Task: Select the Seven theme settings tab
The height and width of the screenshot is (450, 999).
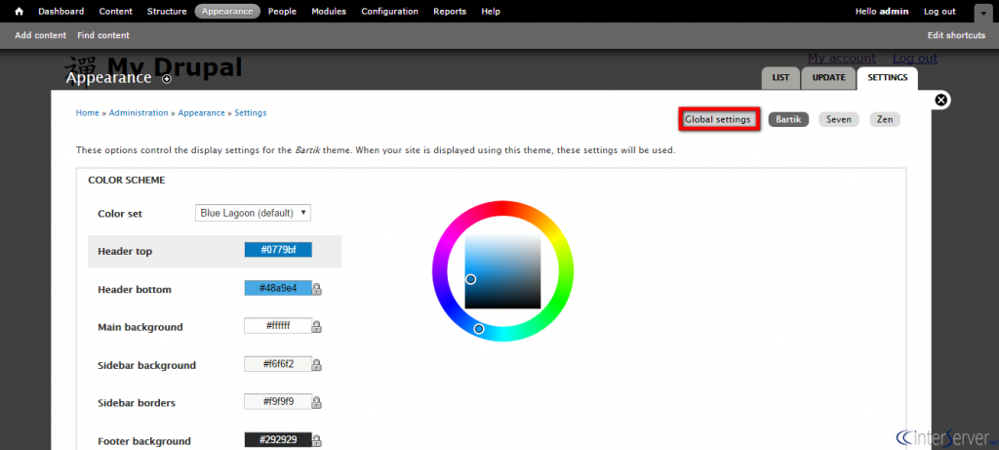Action: coord(839,119)
